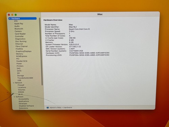Screen dimensions: 169x127
Task: Open Storage information
Action: pyautogui.click(x=21, y=76)
